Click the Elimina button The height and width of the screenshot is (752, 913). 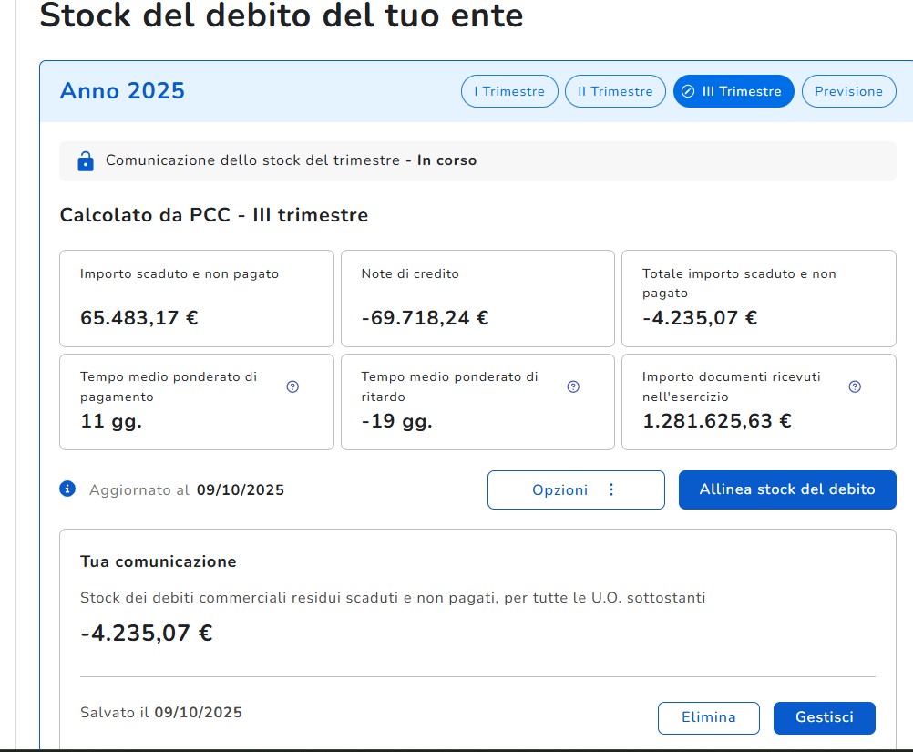(708, 717)
